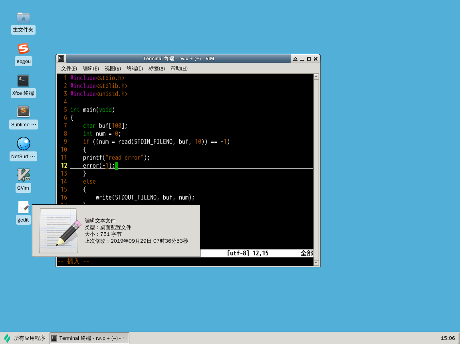This screenshot has height=357, width=460.
Task: Minimize the Terminal window
Action: pyautogui.click(x=302, y=59)
